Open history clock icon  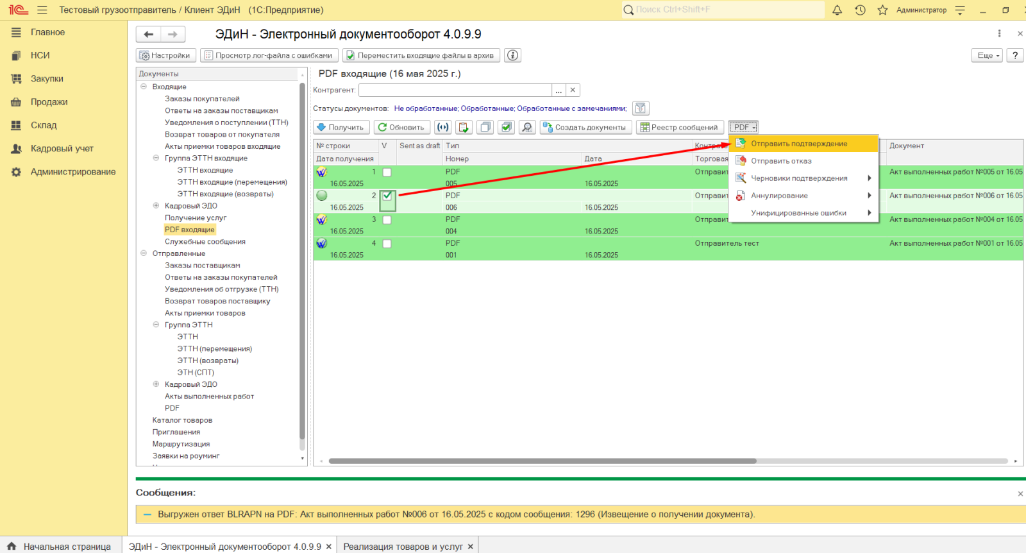tap(860, 10)
